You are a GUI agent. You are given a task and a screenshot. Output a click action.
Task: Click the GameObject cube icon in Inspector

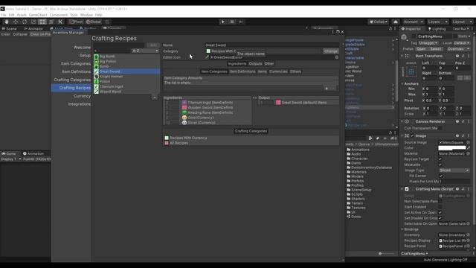[x=404, y=37]
